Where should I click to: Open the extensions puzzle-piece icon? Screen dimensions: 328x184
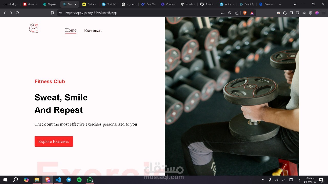tap(285, 13)
